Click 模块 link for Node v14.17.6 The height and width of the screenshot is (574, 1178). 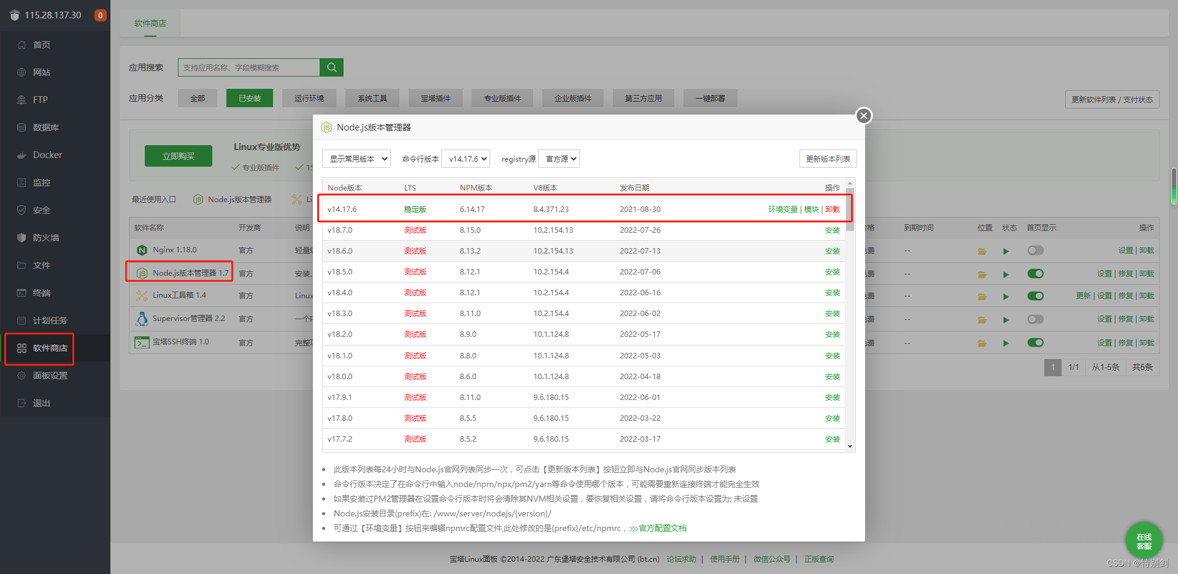click(x=812, y=210)
